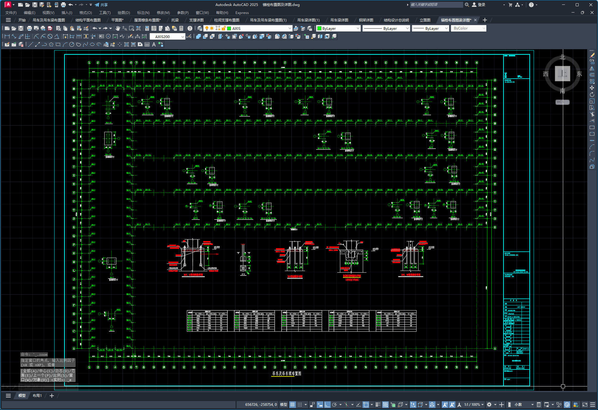Select the Linear dimension tool
598x410 pixels.
(7, 36)
